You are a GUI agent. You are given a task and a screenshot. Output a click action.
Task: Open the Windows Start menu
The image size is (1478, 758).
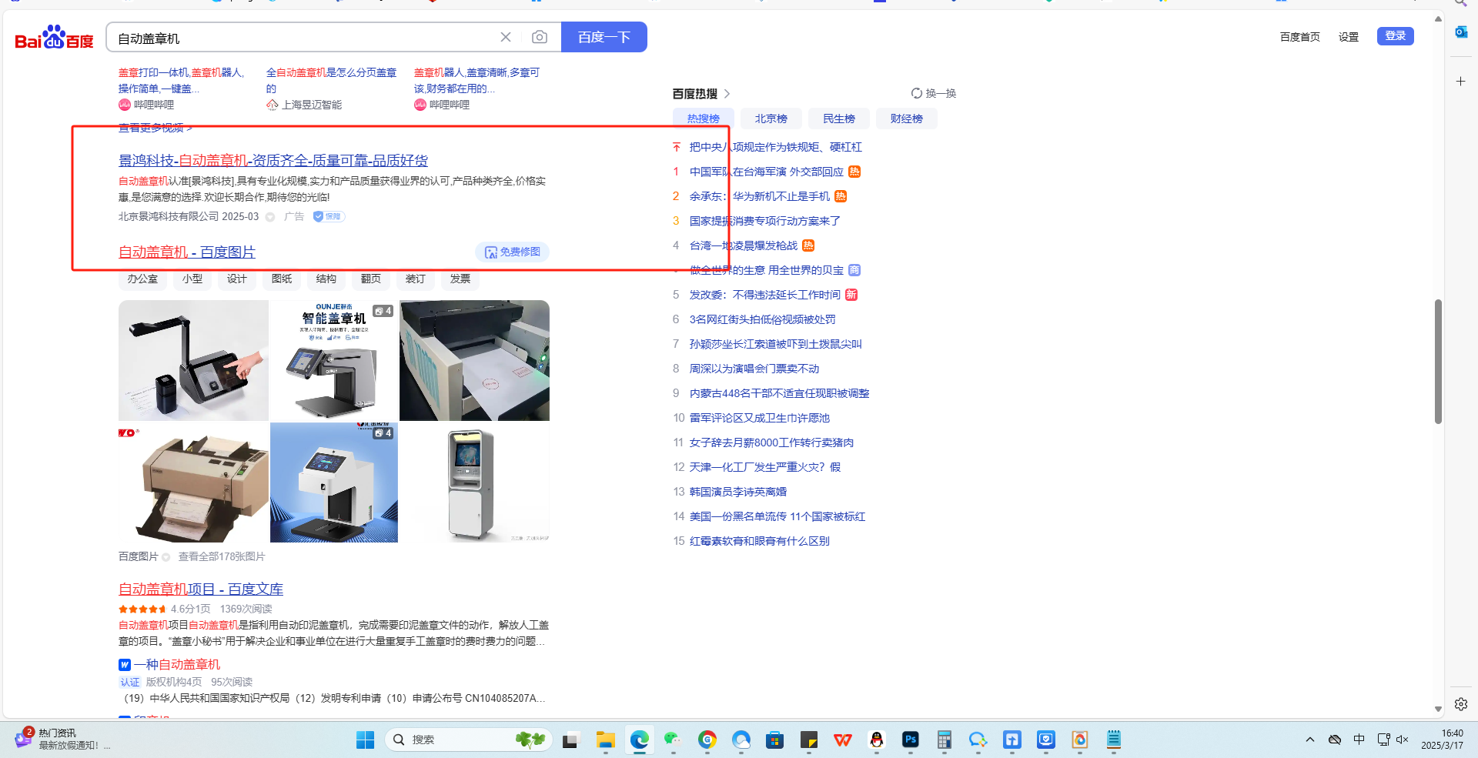click(365, 740)
